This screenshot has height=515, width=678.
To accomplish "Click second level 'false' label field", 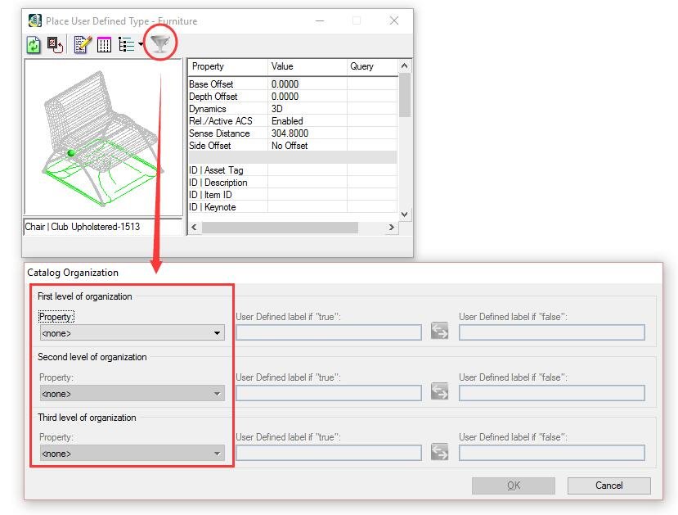I will pos(552,393).
